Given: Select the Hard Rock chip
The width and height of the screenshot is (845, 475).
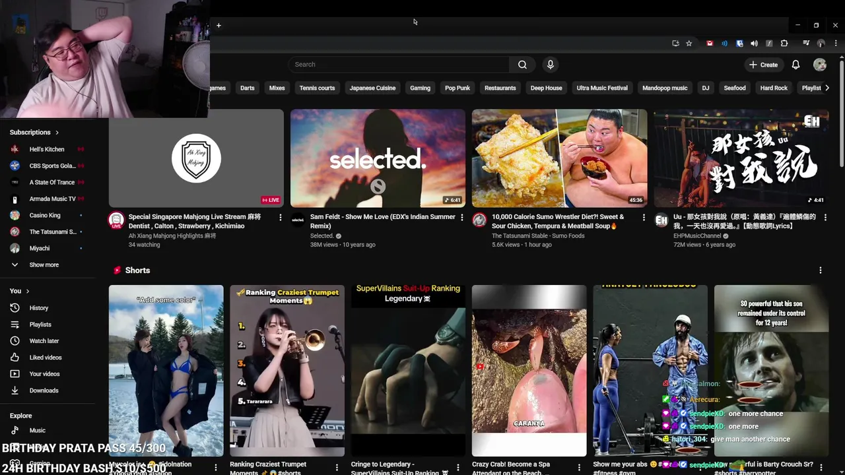Looking at the screenshot, I should (774, 88).
